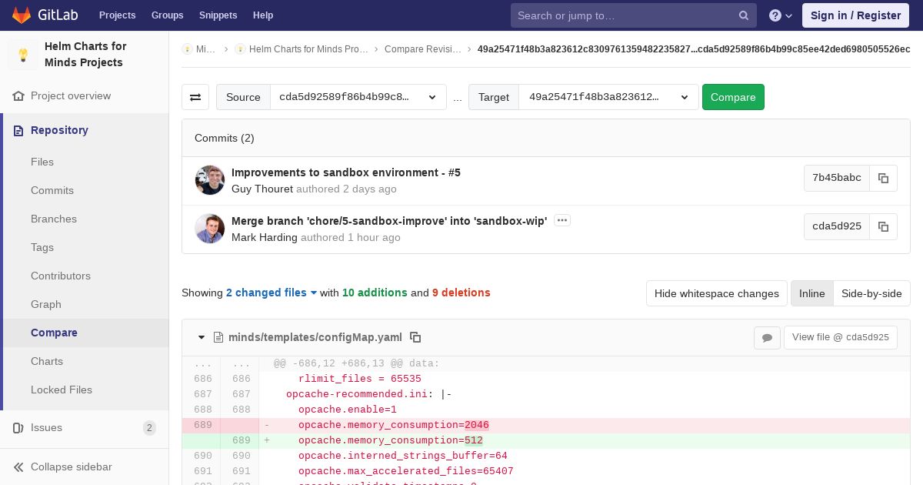Click the Issues count badge 2
Image resolution: width=923 pixels, height=485 pixels.
149,428
